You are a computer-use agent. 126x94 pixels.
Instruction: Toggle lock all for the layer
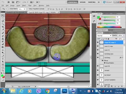coord(108,39)
